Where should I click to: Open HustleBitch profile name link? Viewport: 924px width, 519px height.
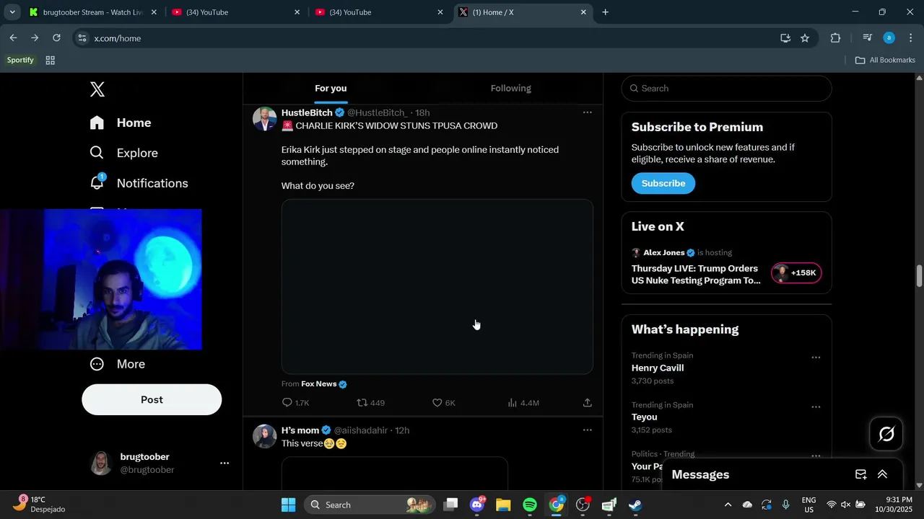point(307,112)
